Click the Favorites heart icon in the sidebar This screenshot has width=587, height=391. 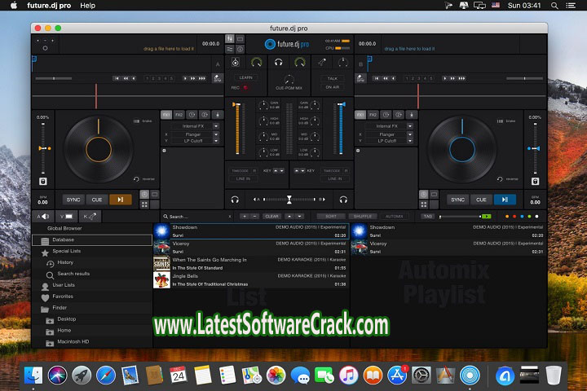click(45, 297)
